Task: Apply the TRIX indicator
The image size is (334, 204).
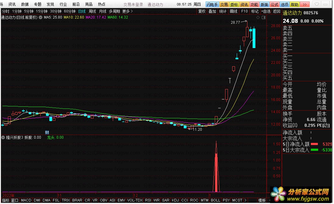Action: (66, 200)
